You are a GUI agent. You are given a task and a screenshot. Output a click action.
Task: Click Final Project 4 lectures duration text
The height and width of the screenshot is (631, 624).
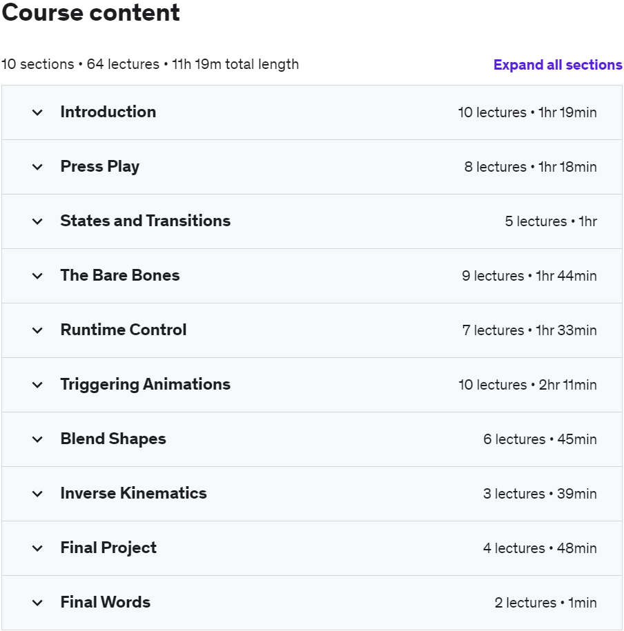coord(540,548)
